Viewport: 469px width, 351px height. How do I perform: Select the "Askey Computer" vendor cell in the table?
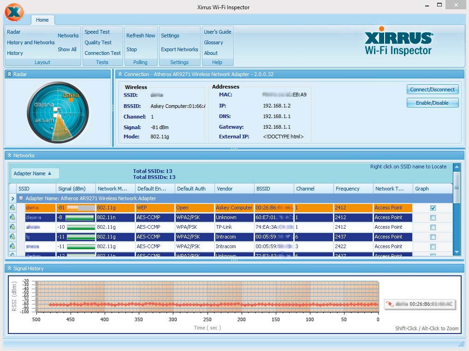(x=234, y=208)
